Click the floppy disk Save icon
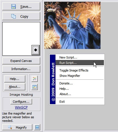 click(14, 6)
